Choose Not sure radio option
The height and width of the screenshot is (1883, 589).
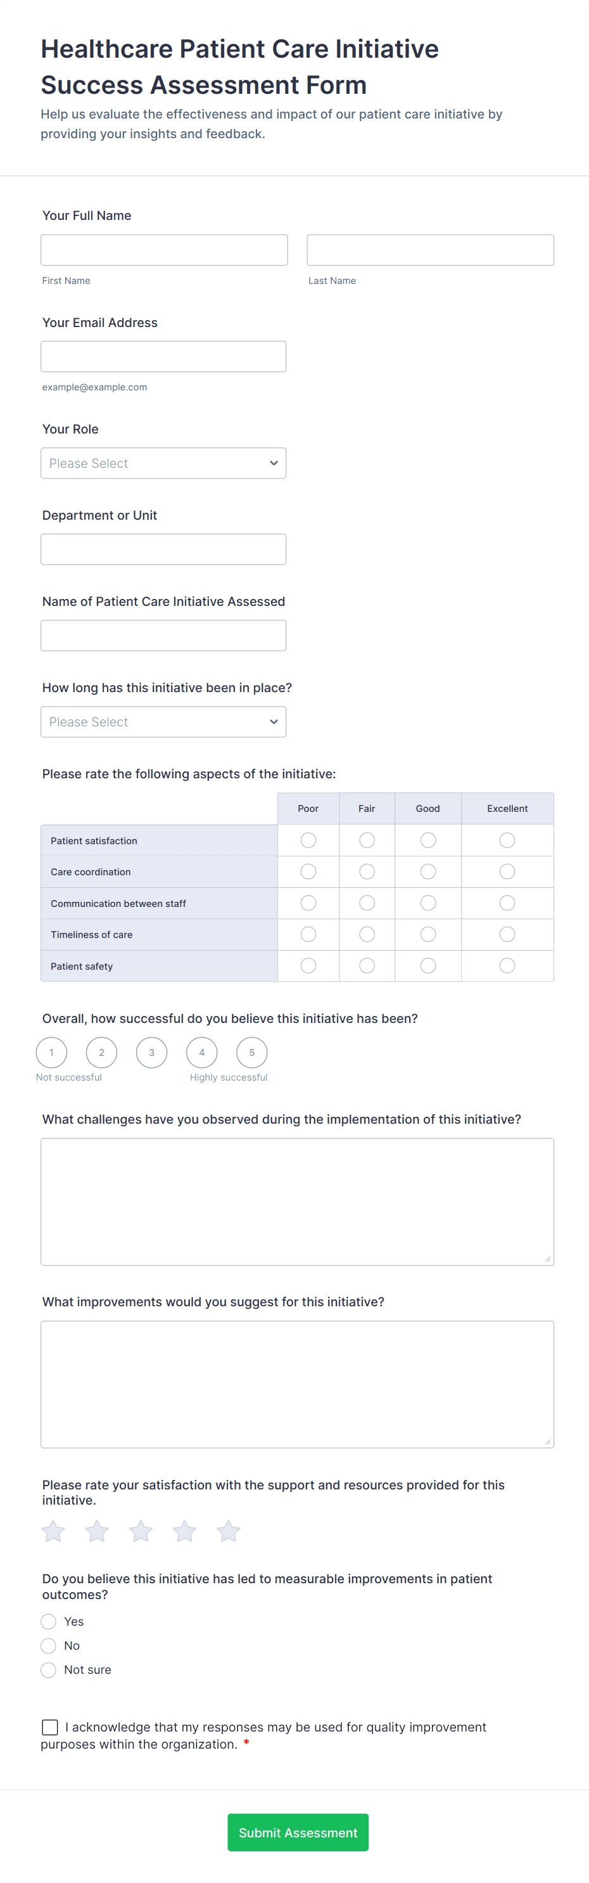49,1669
